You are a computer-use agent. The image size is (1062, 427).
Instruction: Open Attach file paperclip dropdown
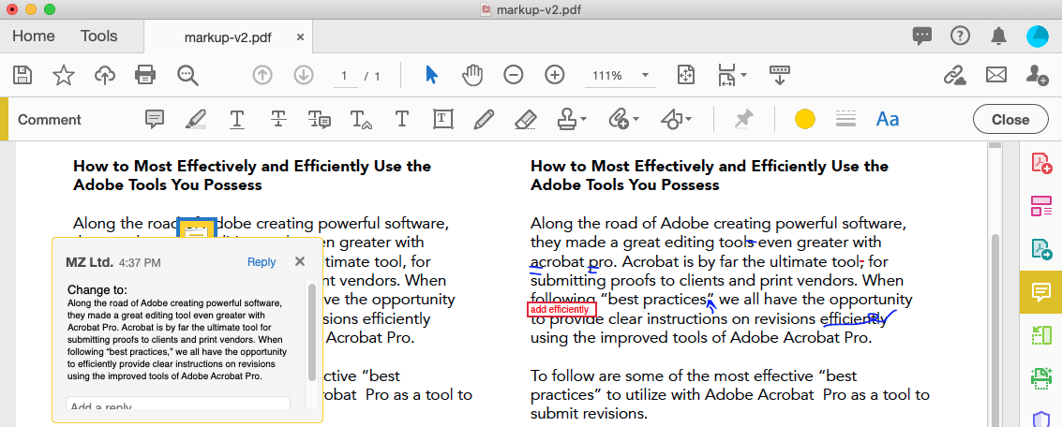pyautogui.click(x=623, y=120)
